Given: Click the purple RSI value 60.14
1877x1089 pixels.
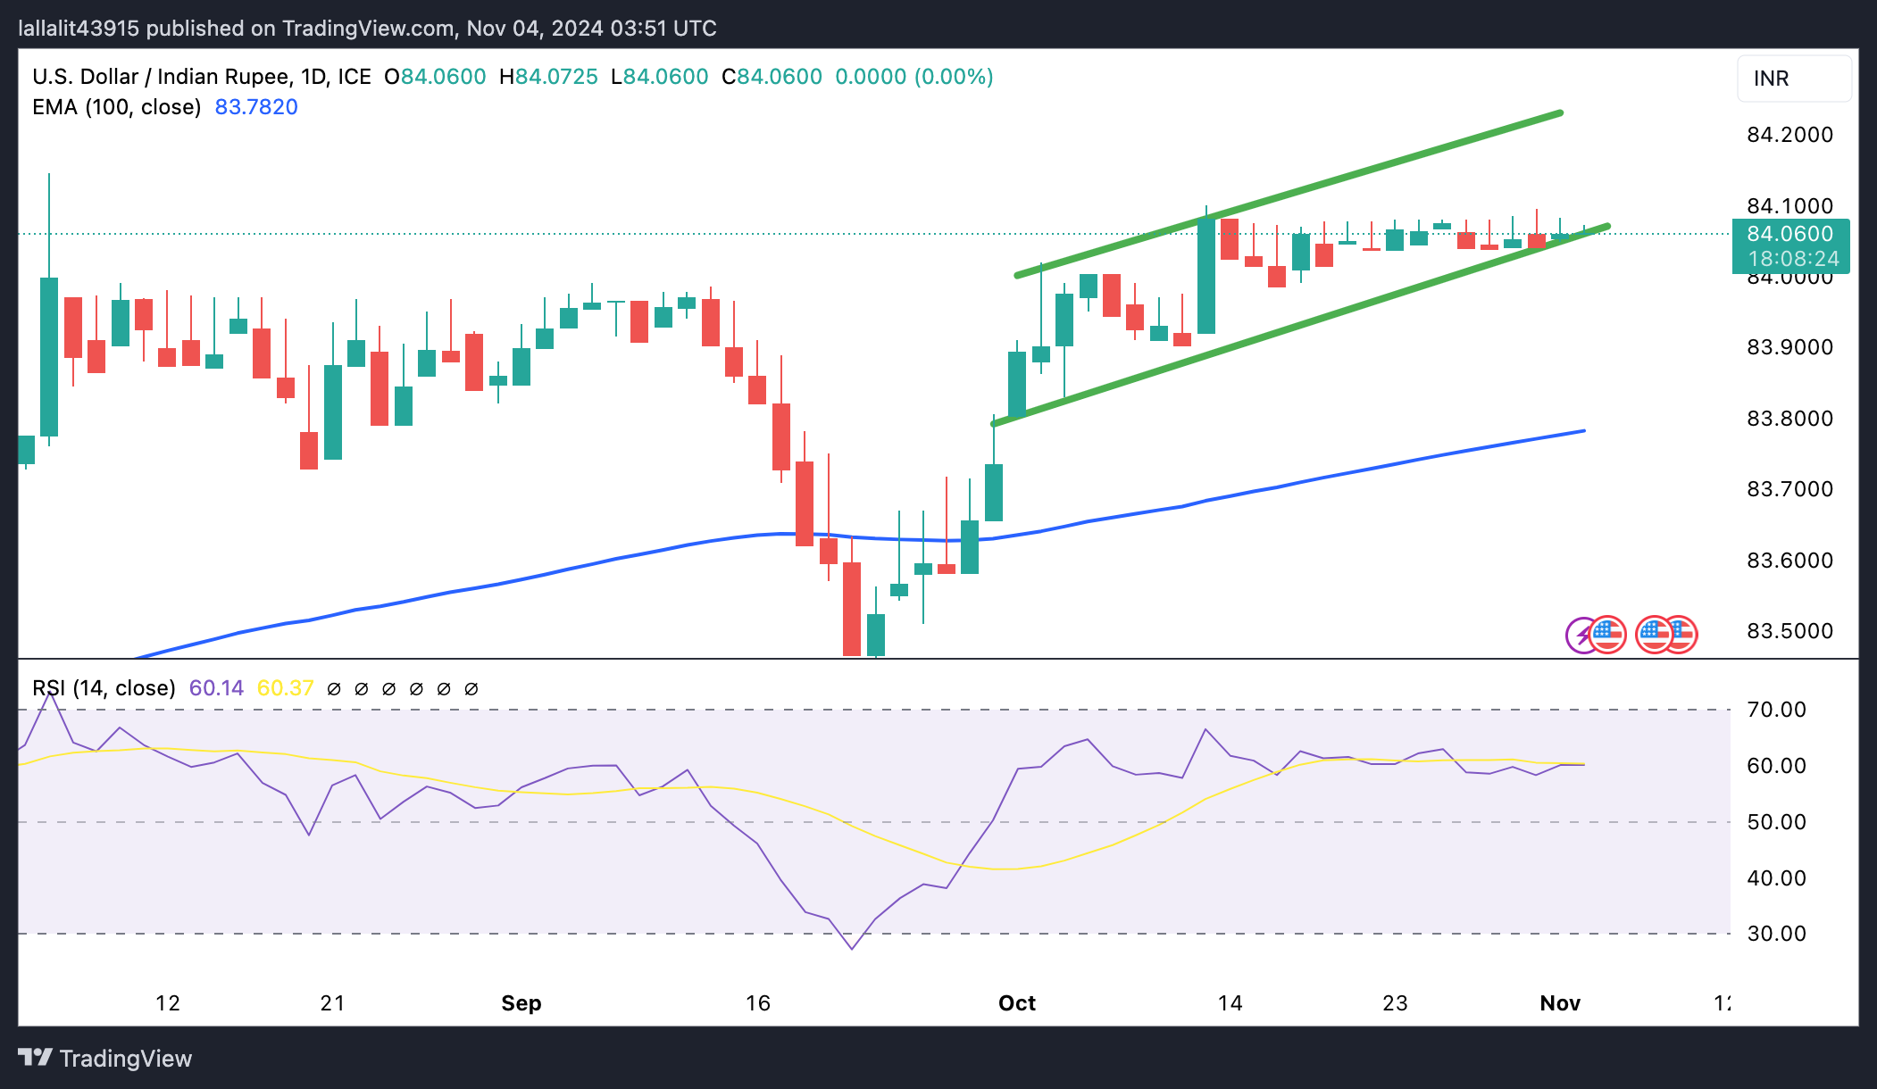Looking at the screenshot, I should pos(216,688).
